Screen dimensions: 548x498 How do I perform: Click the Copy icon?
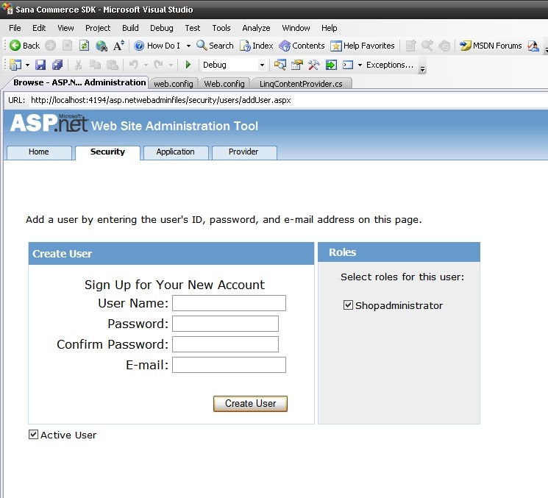coord(95,65)
